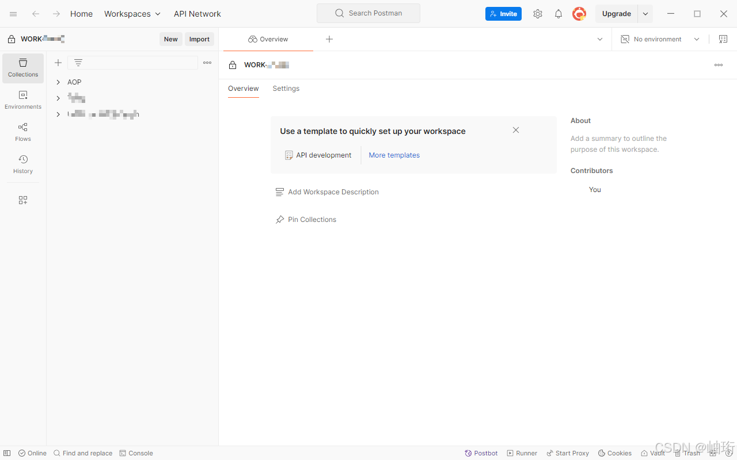Click the Online status indicator
Viewport: 737px width, 460px height.
click(32, 453)
